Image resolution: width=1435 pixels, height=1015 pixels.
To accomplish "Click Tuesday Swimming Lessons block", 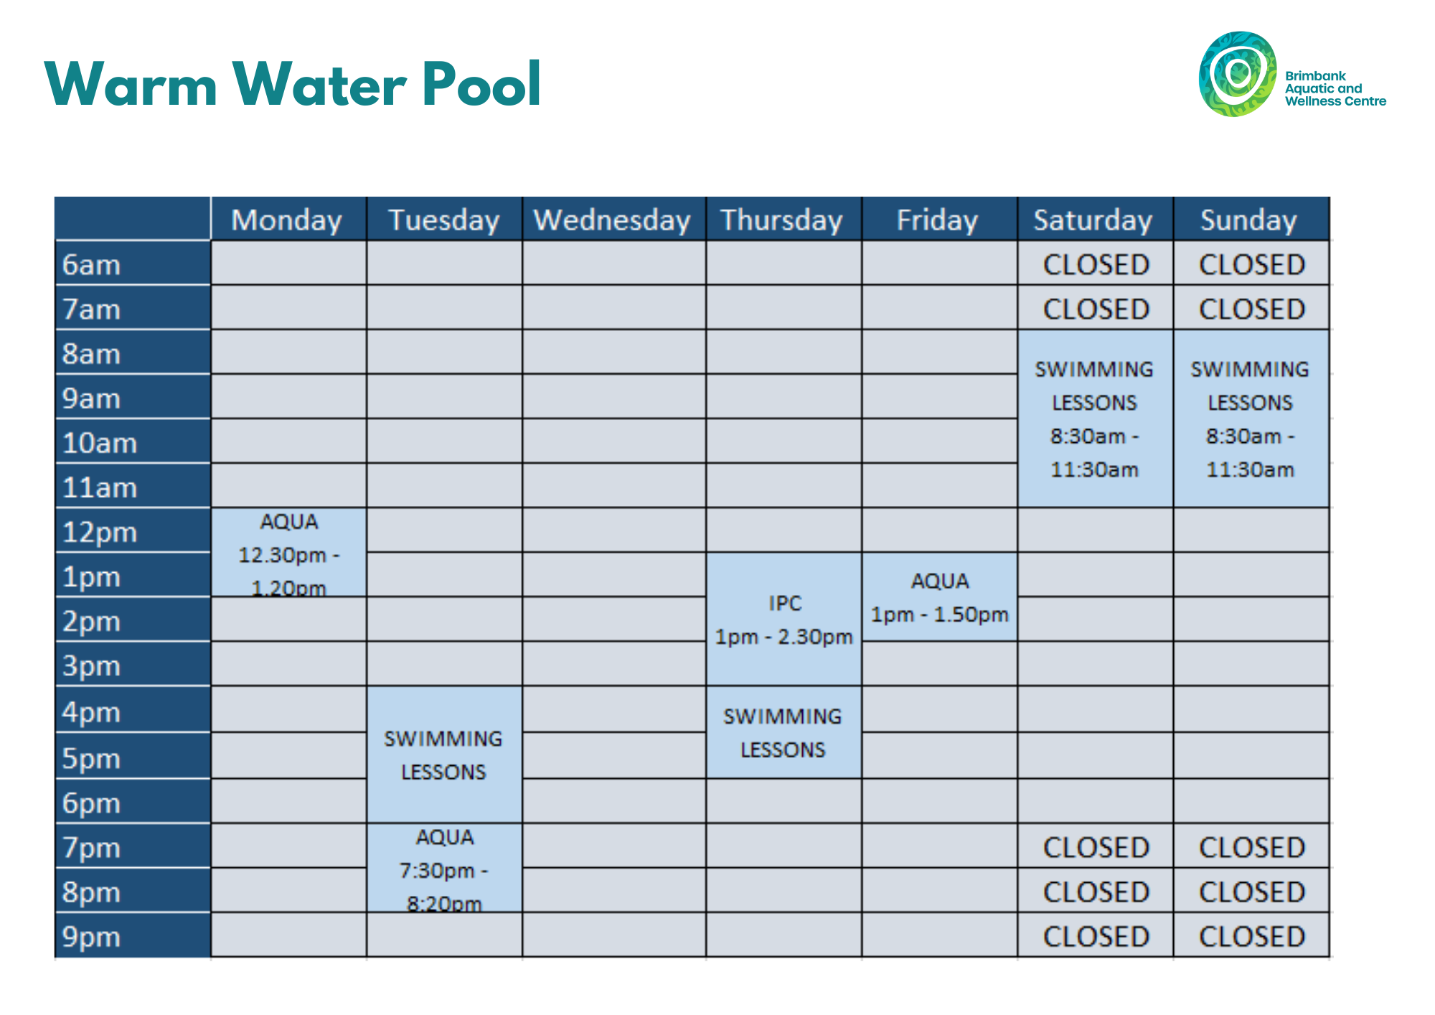I will (x=444, y=754).
